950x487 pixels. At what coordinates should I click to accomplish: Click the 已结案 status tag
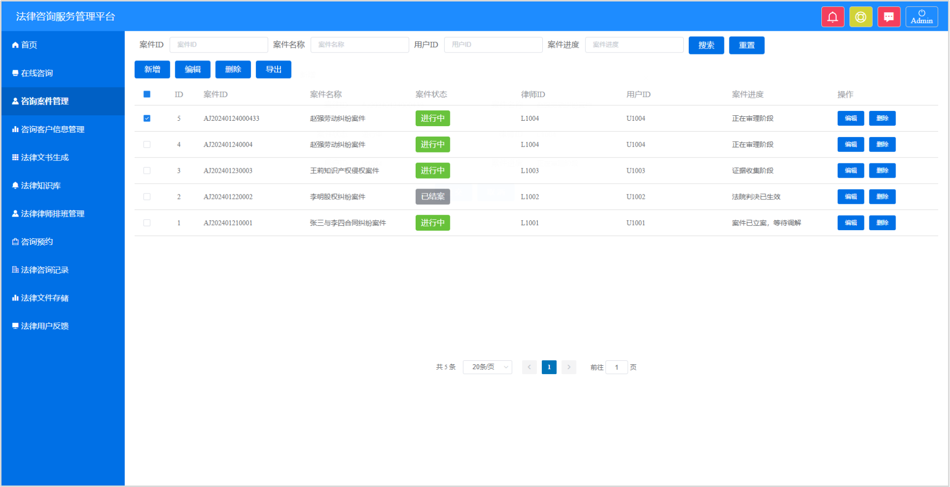point(432,197)
